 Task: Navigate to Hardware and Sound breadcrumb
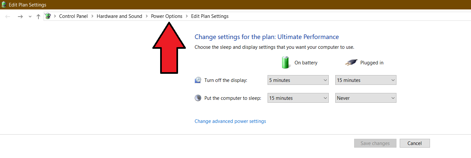pyautogui.click(x=119, y=16)
